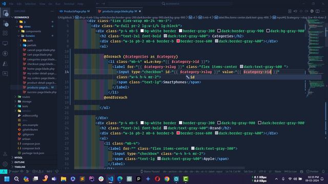Open the Explorer view in activity bar
The width and height of the screenshot is (328, 184).
5,13
